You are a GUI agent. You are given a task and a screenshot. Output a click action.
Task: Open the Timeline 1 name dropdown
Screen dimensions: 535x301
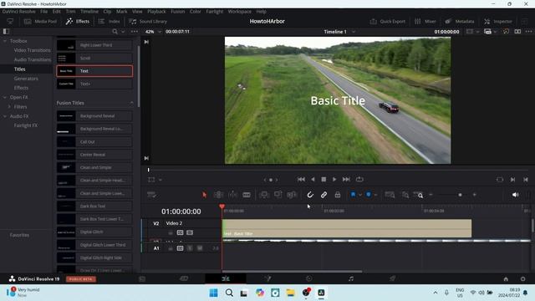(354, 32)
